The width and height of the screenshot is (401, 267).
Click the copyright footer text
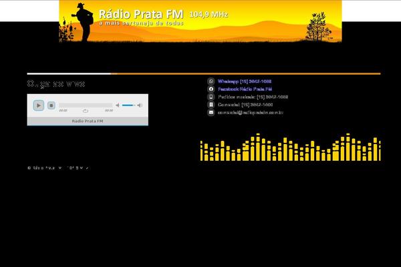[x=58, y=168]
